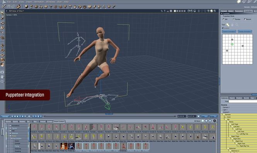Screen dimensions: 257x153
Task: Select the terrain tool icon
Action: coord(60,7)
